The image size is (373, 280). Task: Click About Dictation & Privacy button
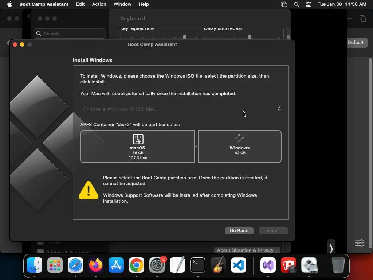click(247, 250)
